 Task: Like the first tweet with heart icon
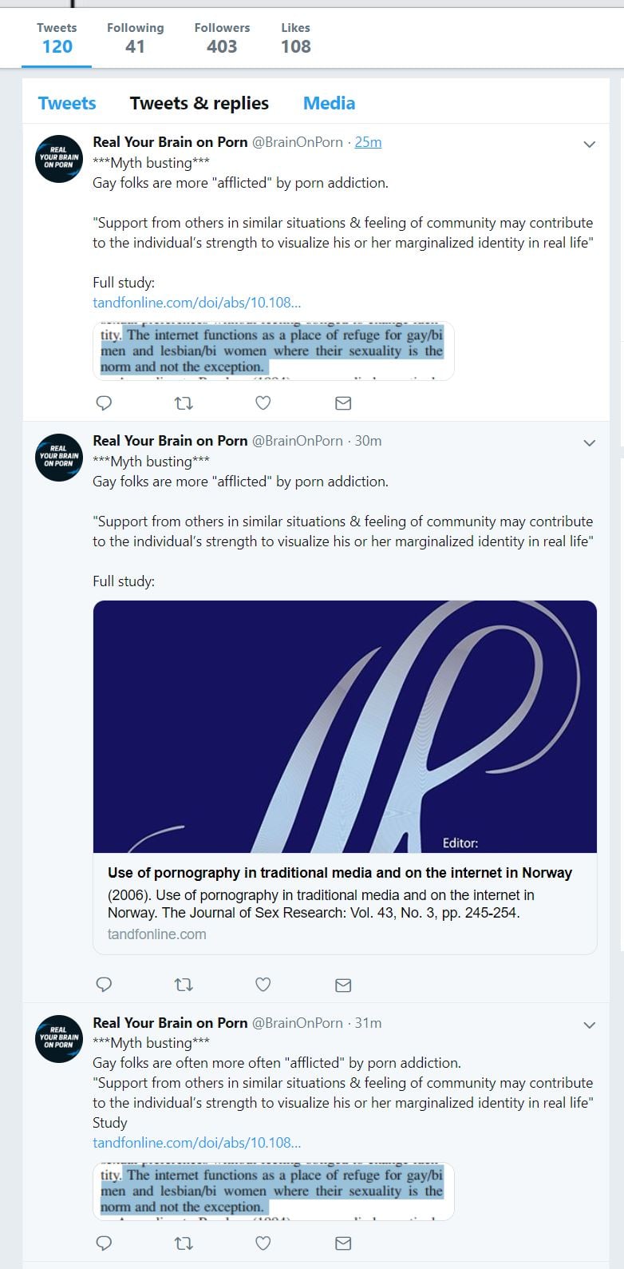(263, 403)
